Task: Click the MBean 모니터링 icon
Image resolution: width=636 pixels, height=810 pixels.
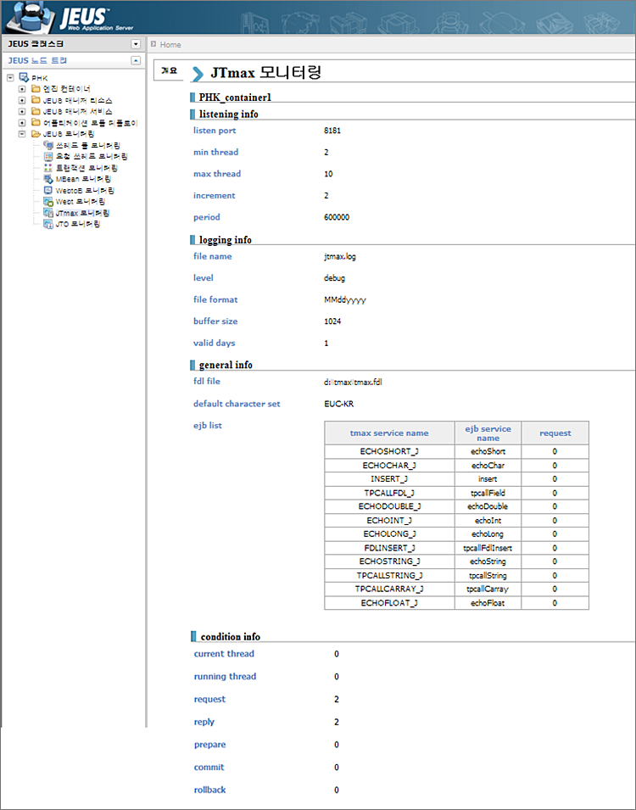Action: 47,179
